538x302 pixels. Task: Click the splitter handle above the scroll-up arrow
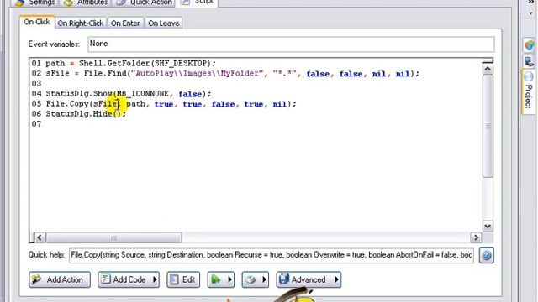point(488,61)
